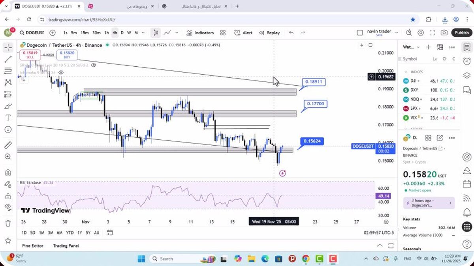Select the 5m timeframe
474x266 pixels.
74,33
